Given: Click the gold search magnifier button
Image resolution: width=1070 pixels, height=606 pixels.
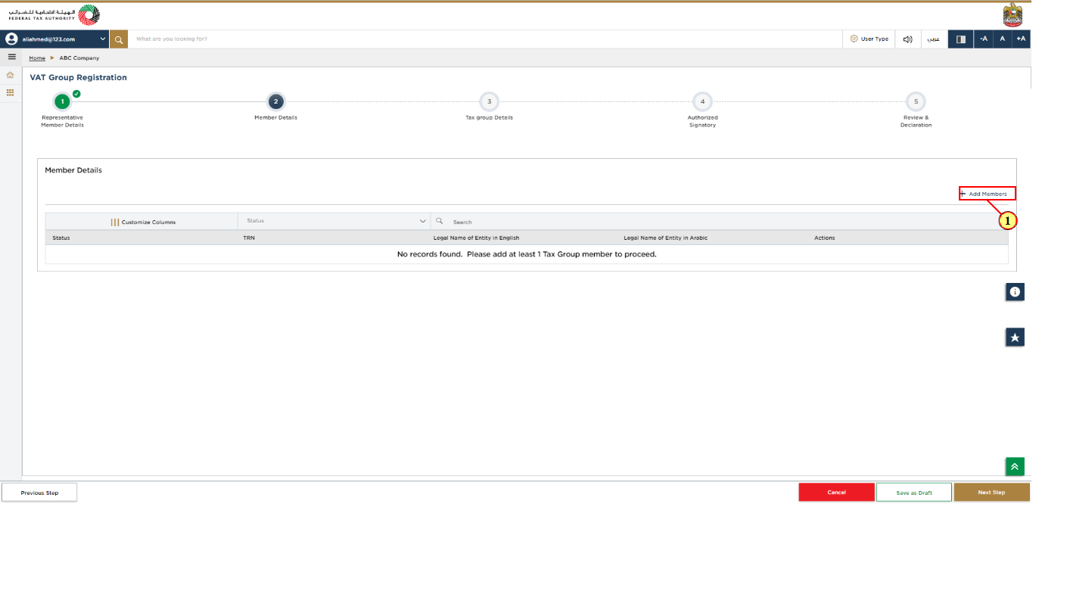Looking at the screenshot, I should pyautogui.click(x=119, y=39).
